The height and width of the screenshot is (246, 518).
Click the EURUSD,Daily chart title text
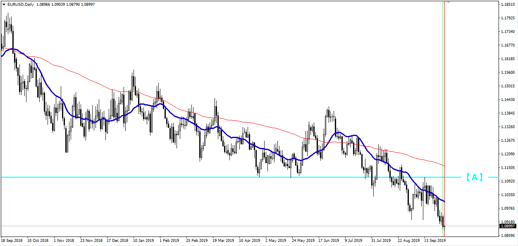click(x=21, y=5)
